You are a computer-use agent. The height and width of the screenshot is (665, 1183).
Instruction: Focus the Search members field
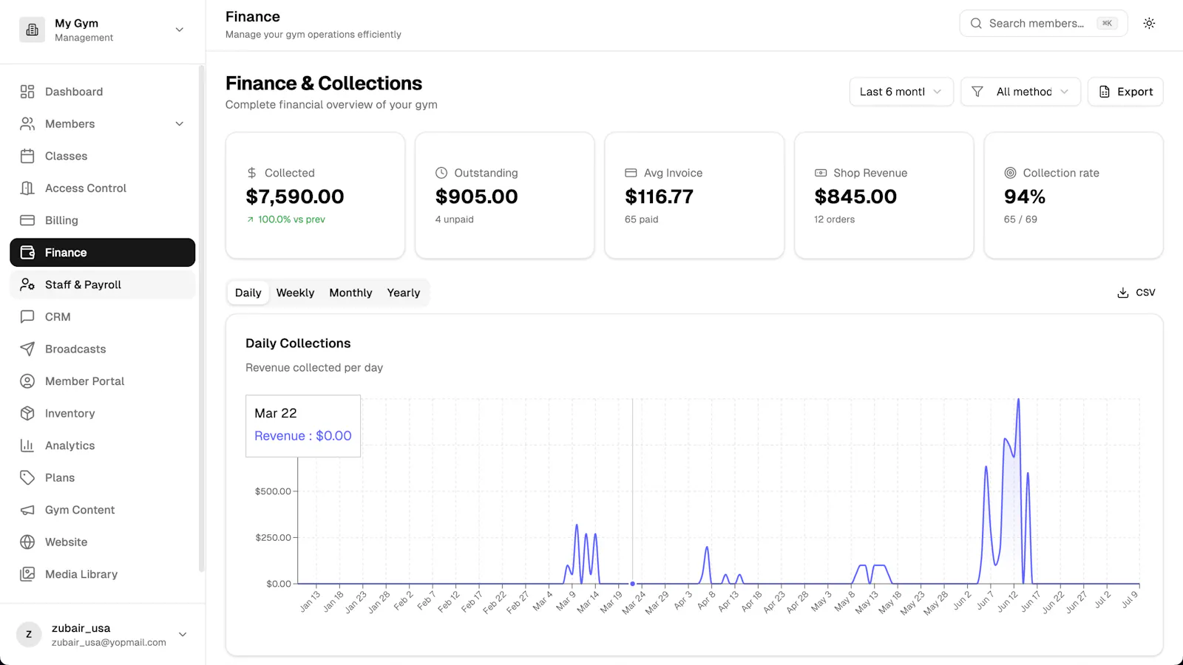(x=1043, y=23)
